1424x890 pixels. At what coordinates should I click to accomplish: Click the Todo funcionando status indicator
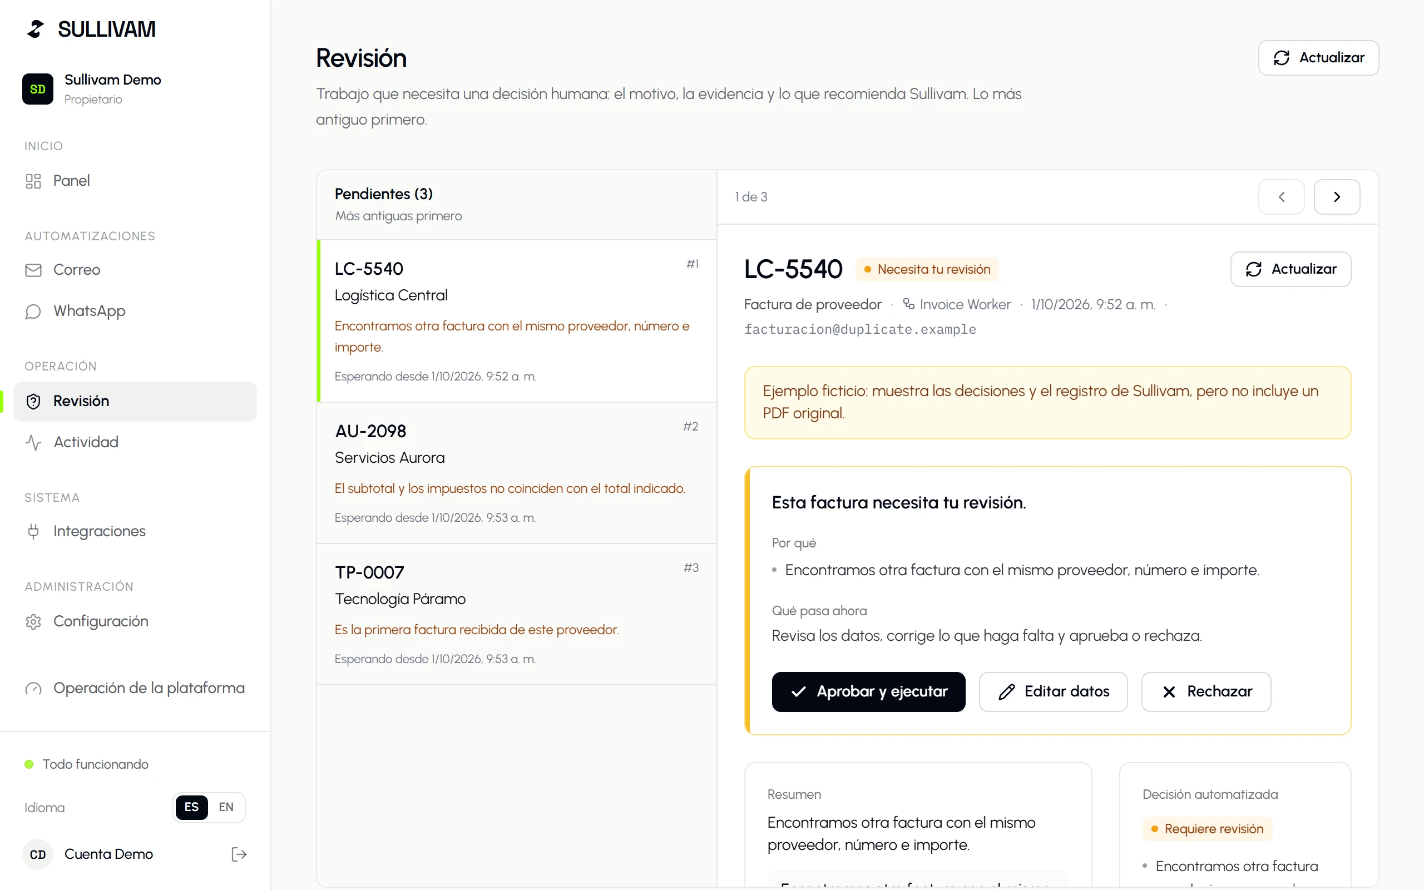click(87, 764)
